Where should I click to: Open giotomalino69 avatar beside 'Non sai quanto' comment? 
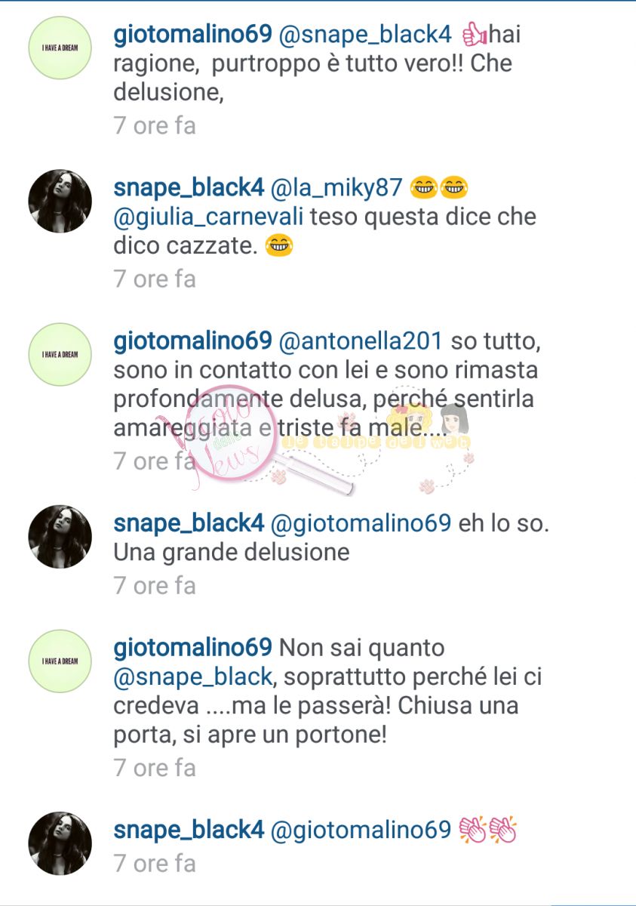pyautogui.click(x=60, y=661)
